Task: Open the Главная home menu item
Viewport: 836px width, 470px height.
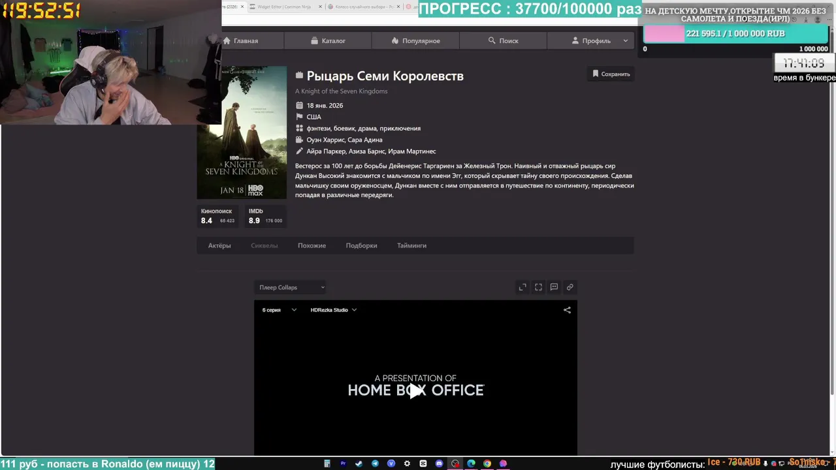Action: point(240,40)
